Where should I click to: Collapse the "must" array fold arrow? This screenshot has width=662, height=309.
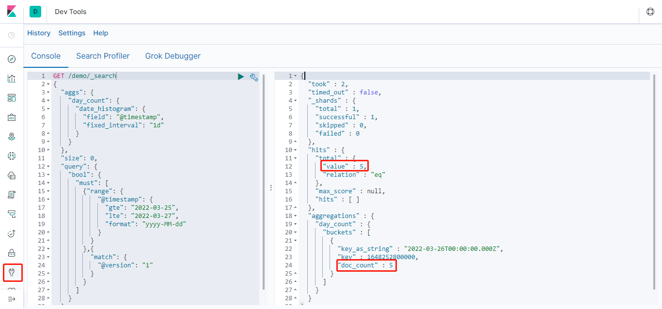point(48,183)
